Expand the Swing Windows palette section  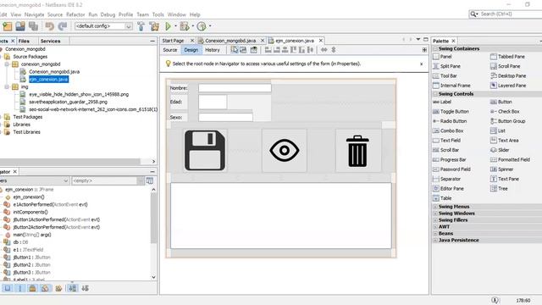tap(435, 213)
